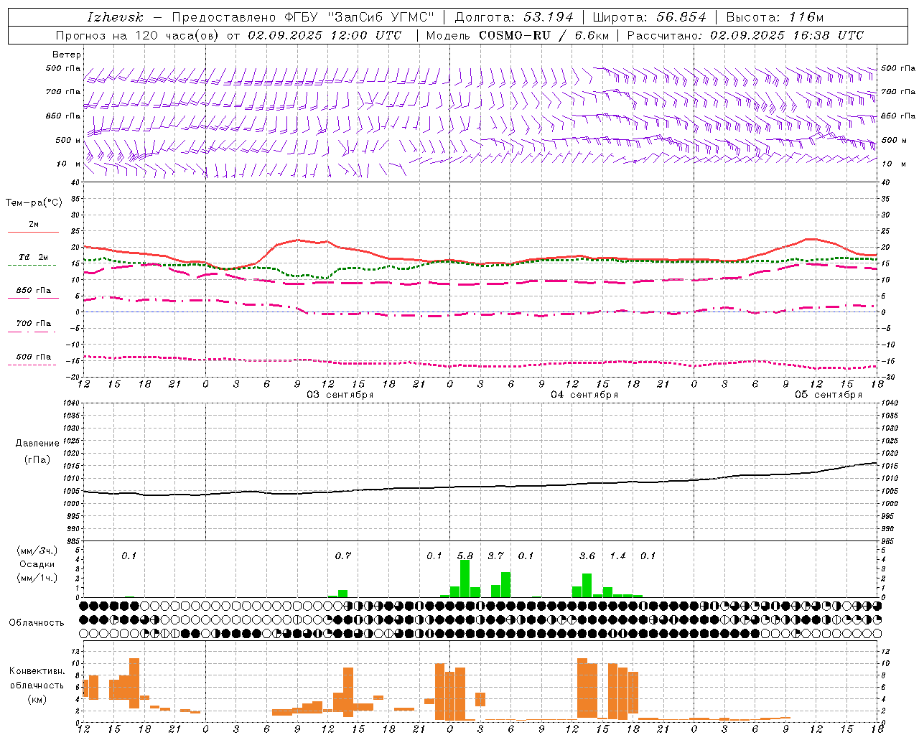Click the black pressure curve line
The height and width of the screenshot is (735, 919).
click(481, 487)
